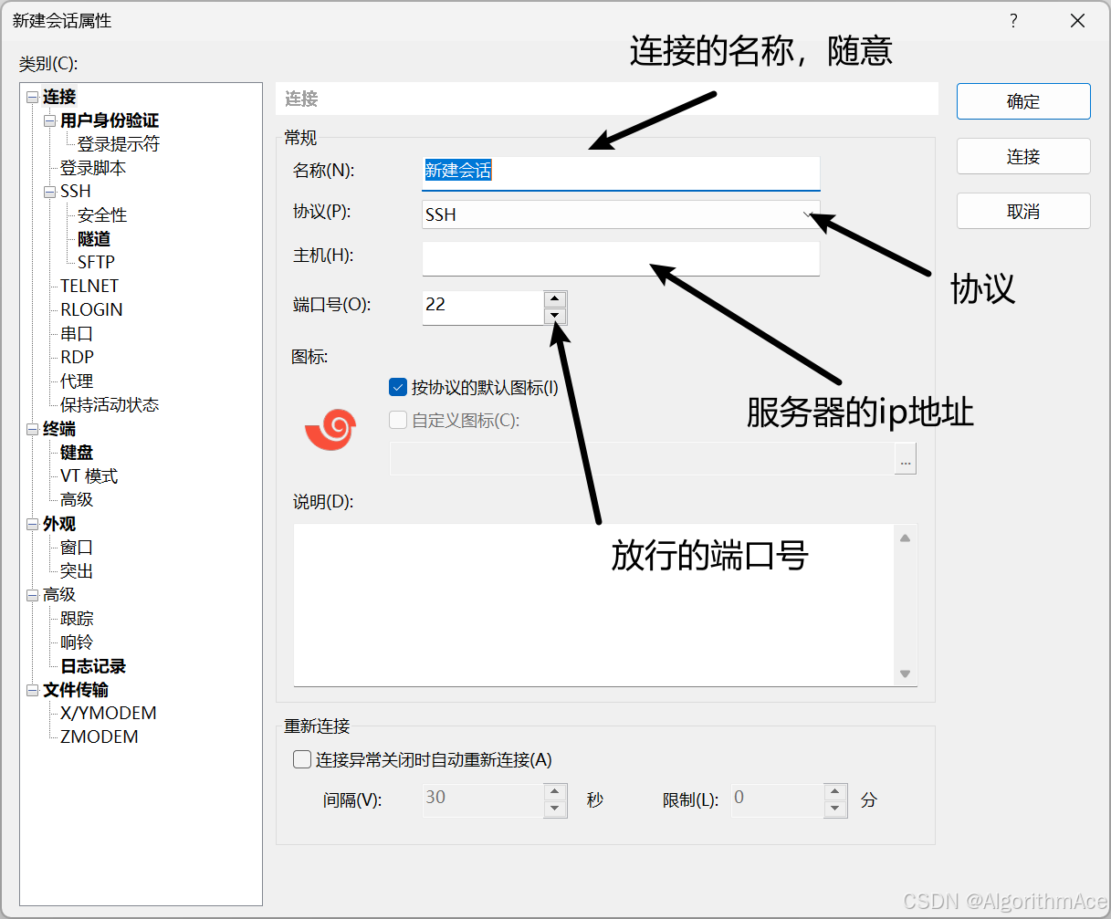The image size is (1111, 919).
Task: Collapse the SSH tree node
Action: [50, 192]
